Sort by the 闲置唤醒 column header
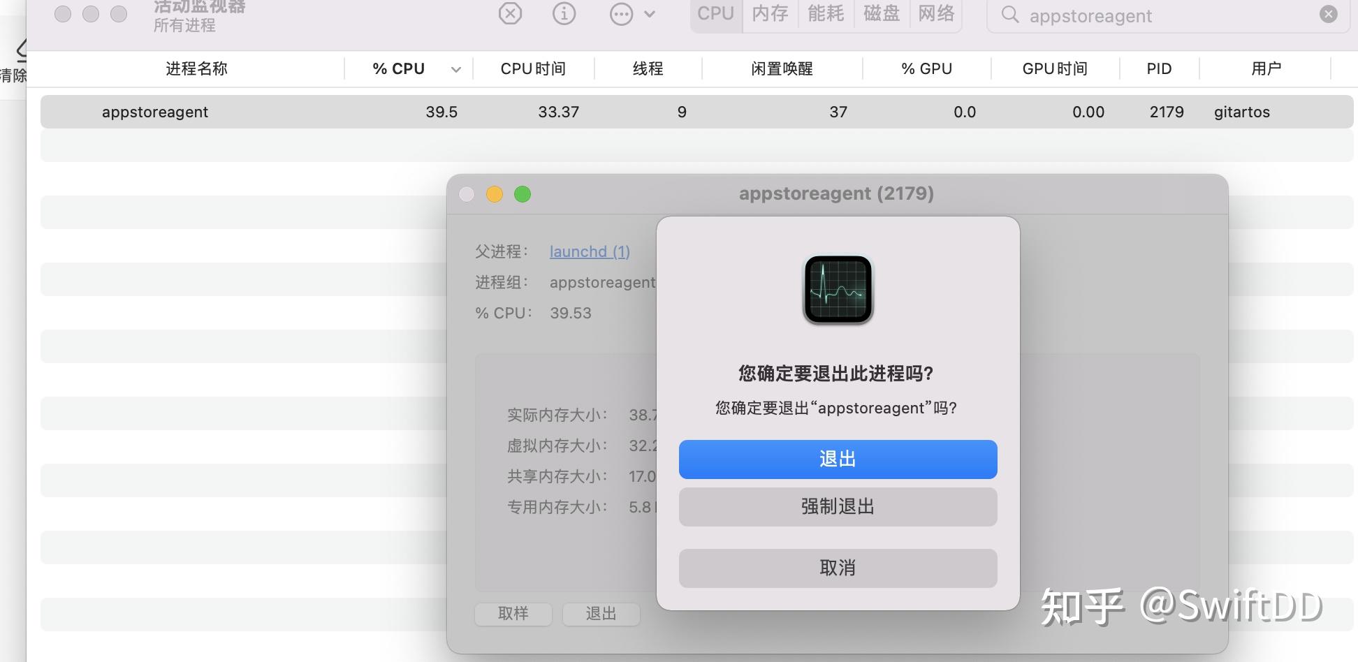This screenshot has height=662, width=1358. [x=782, y=68]
